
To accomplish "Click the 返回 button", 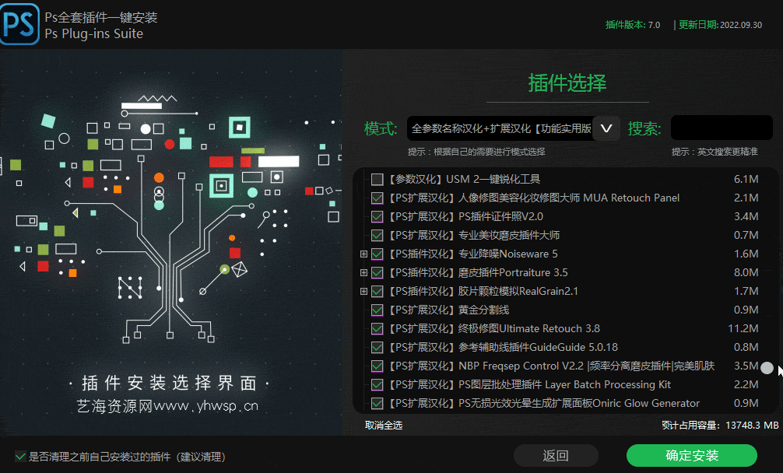I will [556, 456].
